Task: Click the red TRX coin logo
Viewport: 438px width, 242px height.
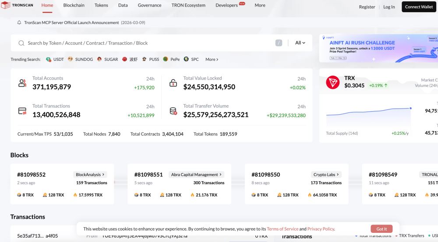Action: click(332, 82)
